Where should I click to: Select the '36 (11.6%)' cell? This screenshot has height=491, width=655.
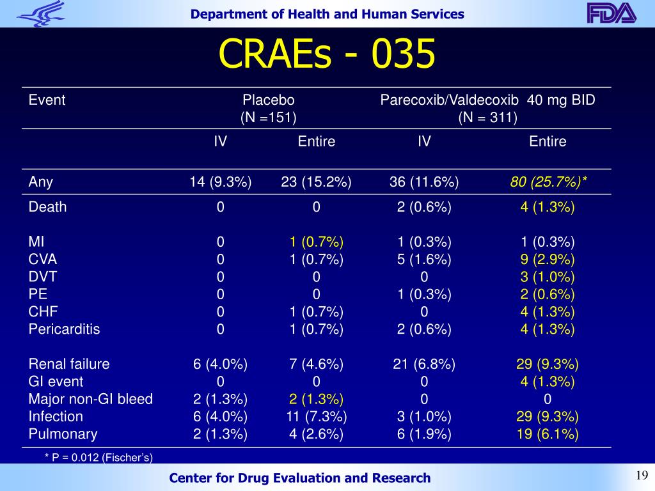pyautogui.click(x=425, y=182)
